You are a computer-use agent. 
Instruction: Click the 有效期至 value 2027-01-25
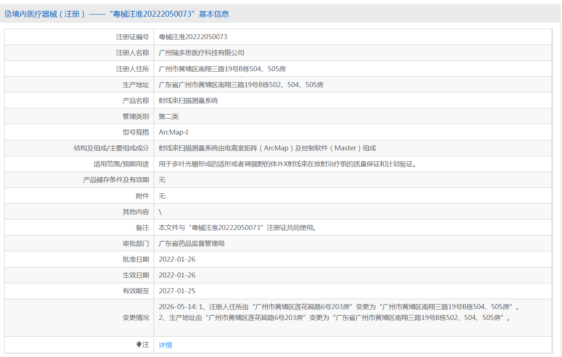(177, 291)
